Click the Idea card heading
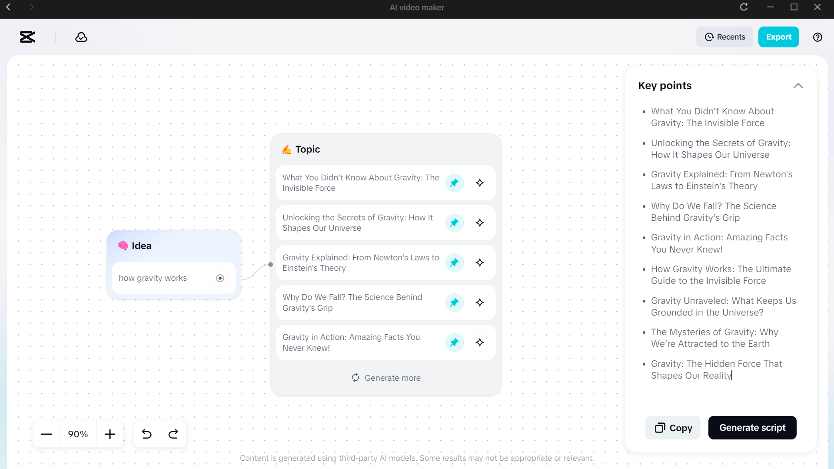 coord(142,246)
